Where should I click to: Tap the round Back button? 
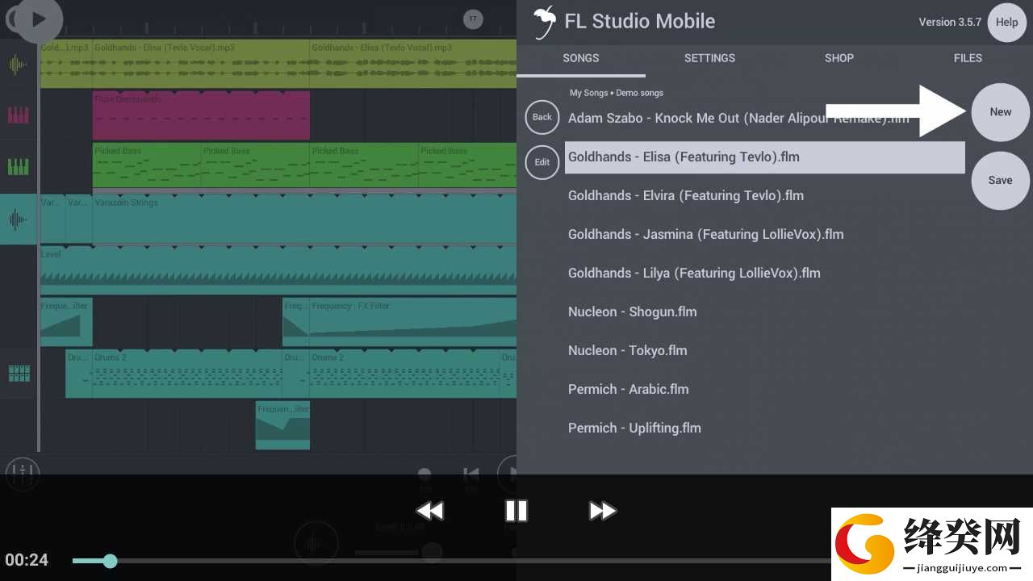[542, 117]
